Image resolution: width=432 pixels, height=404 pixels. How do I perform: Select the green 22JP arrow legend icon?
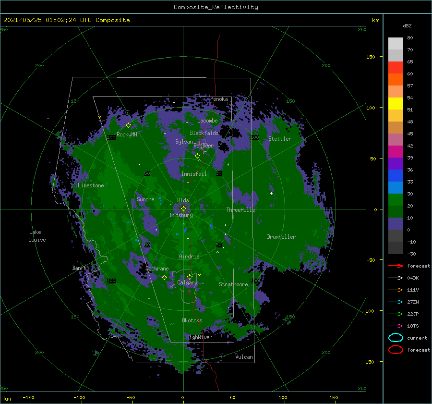pyautogui.click(x=396, y=314)
